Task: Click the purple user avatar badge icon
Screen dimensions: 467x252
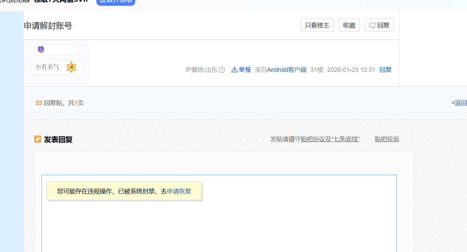Action: [41, 49]
